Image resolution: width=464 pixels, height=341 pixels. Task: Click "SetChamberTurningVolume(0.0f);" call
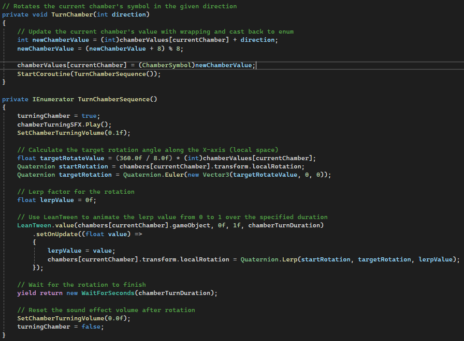click(x=74, y=319)
